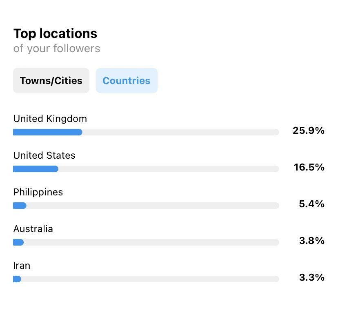Switch to the Towns/Cities tab
The width and height of the screenshot is (338, 319).
(51, 81)
